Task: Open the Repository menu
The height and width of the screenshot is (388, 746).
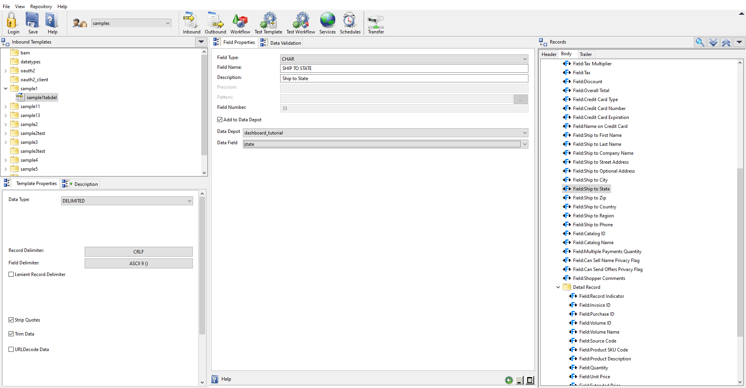Action: (x=41, y=7)
